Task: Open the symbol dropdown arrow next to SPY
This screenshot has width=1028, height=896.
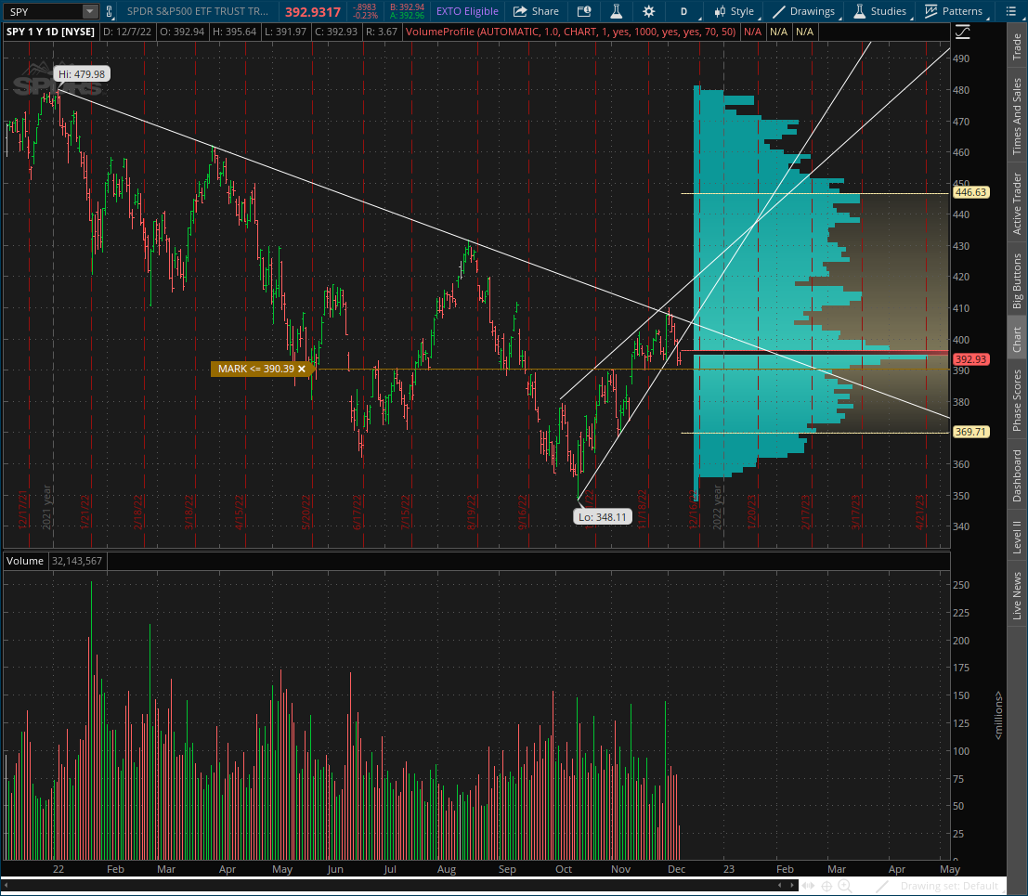Action: tap(90, 11)
